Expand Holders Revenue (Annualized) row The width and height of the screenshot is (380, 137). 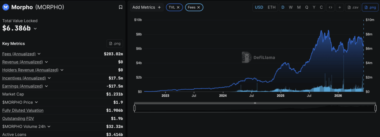point(62,70)
